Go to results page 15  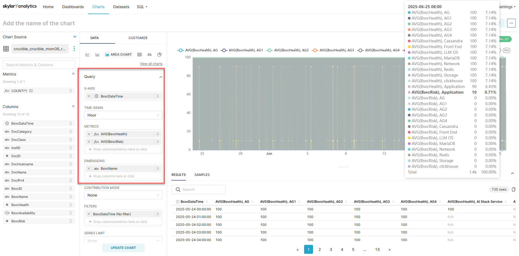click(377, 249)
